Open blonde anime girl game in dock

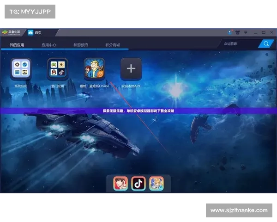pos(157,184)
